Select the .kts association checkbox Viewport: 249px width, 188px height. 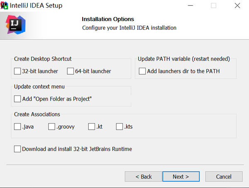(120, 126)
